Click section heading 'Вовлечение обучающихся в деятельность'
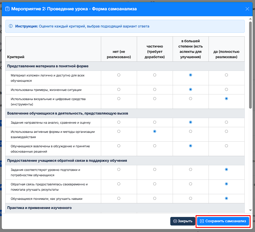The image size is (255, 232). pyautogui.click(x=68, y=113)
